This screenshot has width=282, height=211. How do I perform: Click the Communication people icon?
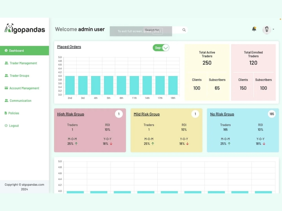6,100
